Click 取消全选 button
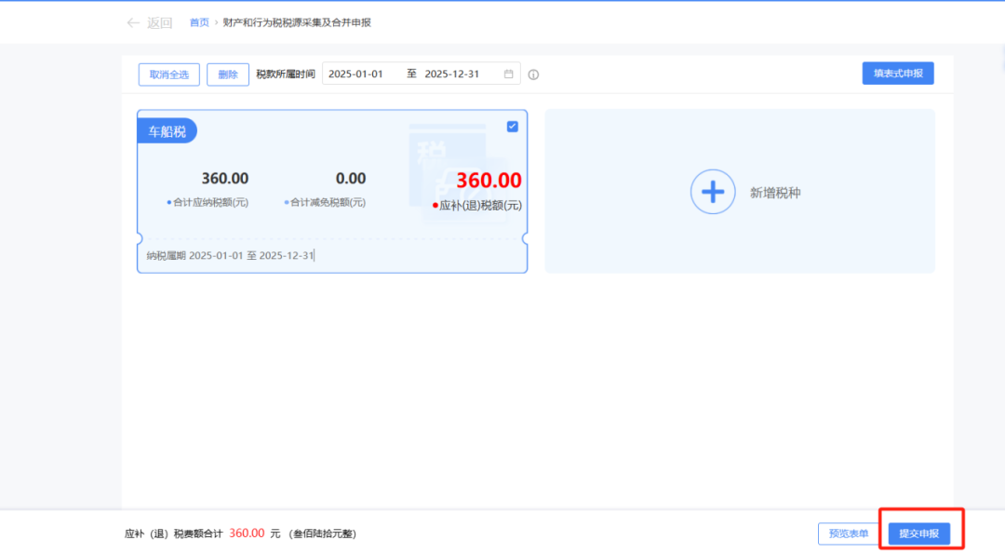Image resolution: width=1005 pixels, height=554 pixels. pos(169,74)
